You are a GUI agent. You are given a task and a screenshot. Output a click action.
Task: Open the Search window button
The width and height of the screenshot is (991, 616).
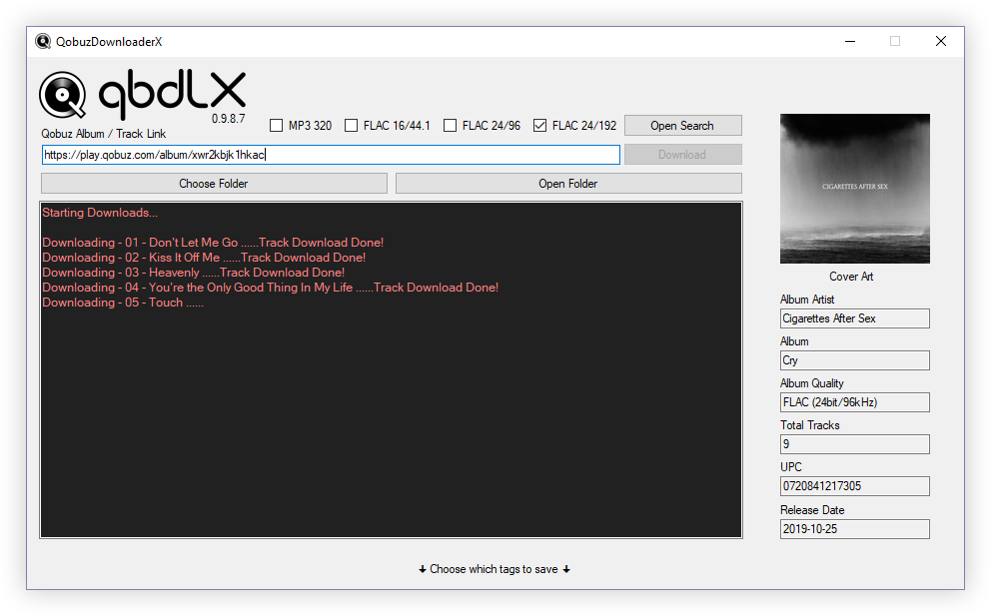tap(682, 126)
